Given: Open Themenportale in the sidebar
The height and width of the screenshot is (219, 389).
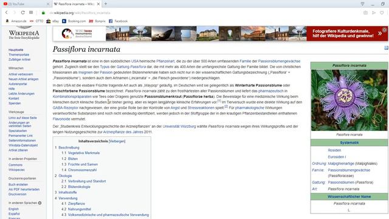Looking at the screenshot, I should (x=19, y=55).
